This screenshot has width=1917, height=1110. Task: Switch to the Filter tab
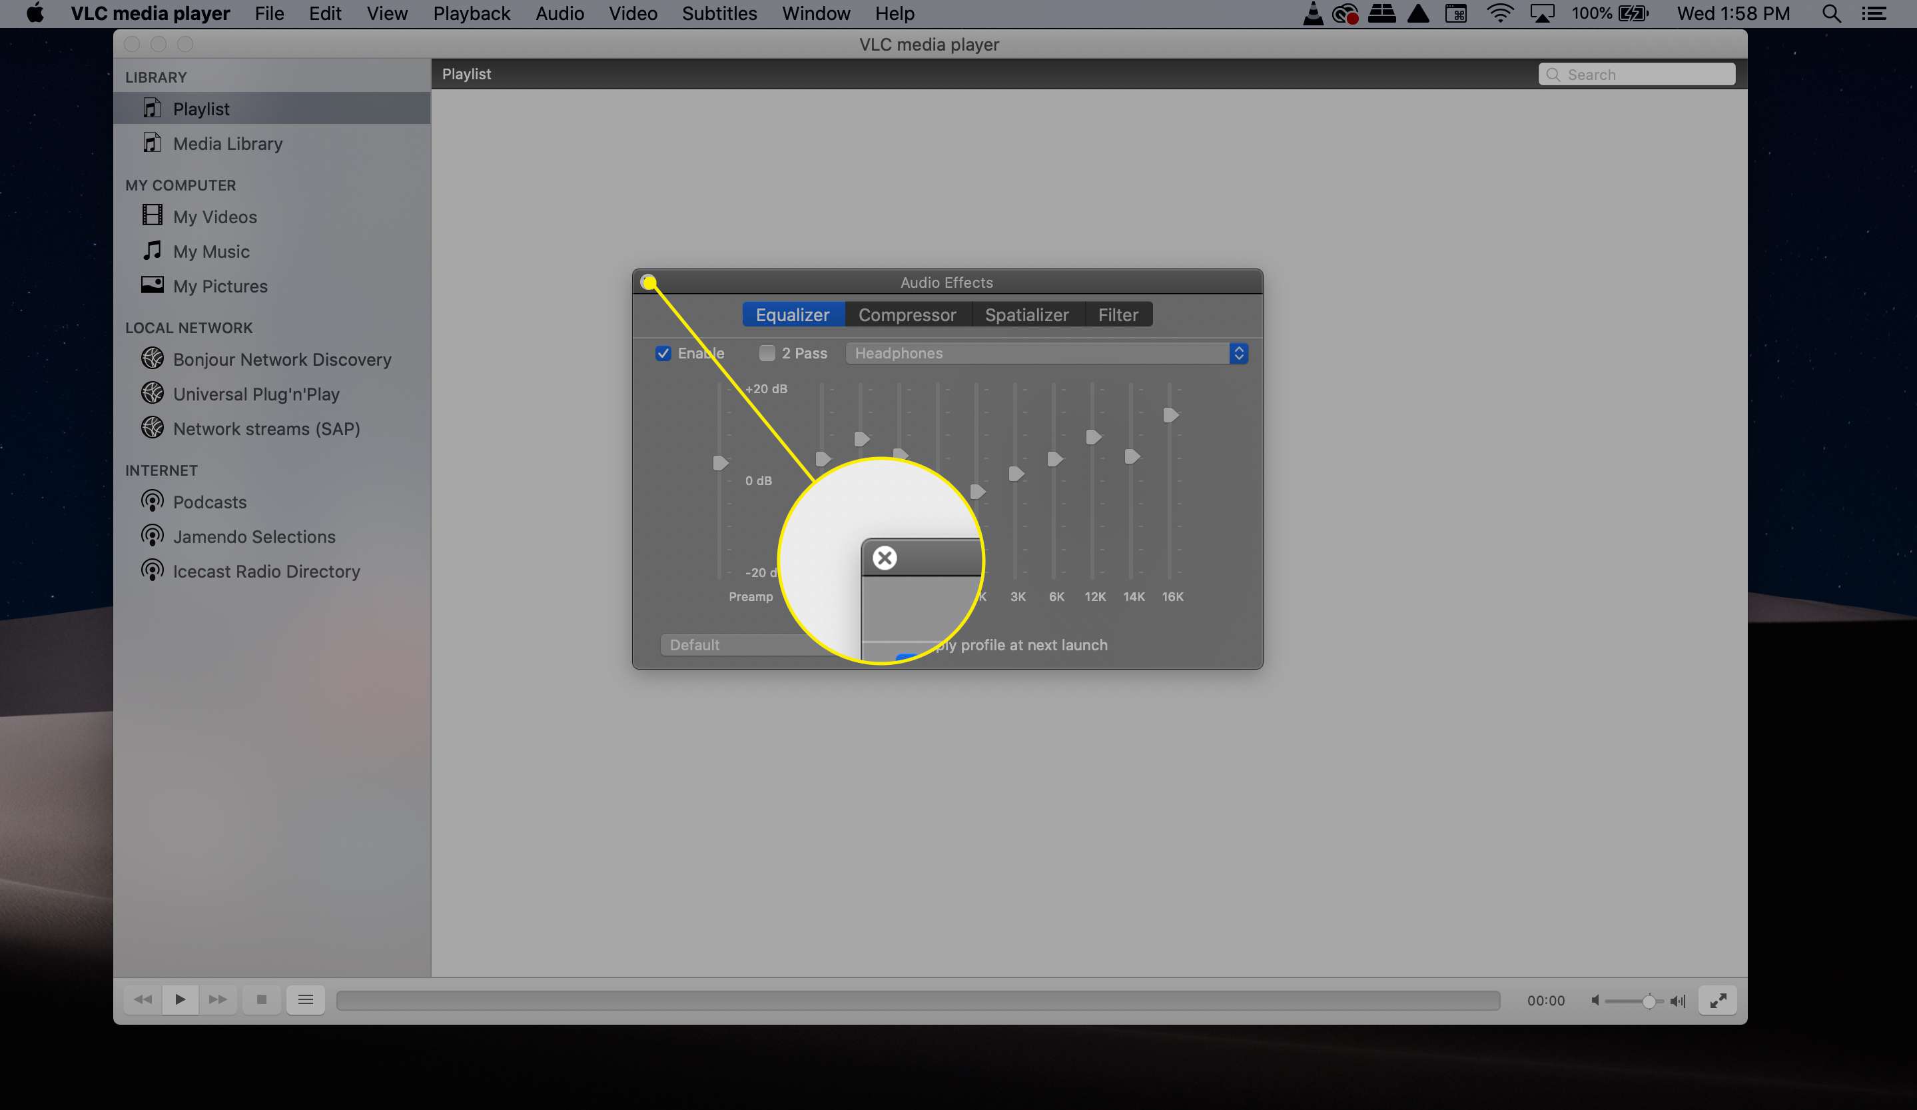(x=1118, y=314)
